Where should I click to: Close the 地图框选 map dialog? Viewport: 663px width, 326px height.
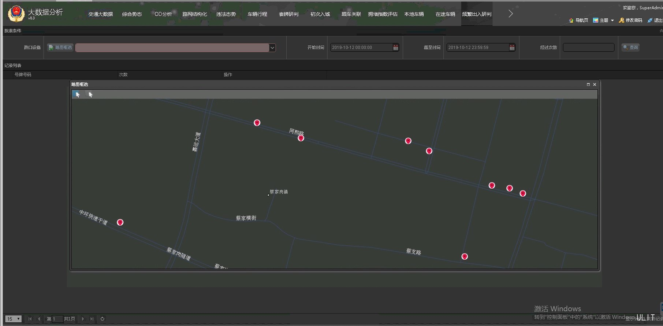(x=595, y=85)
